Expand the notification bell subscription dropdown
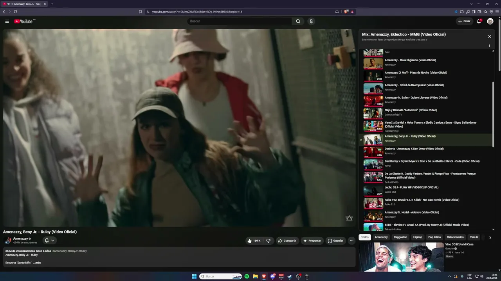The height and width of the screenshot is (281, 501). click(x=49, y=240)
